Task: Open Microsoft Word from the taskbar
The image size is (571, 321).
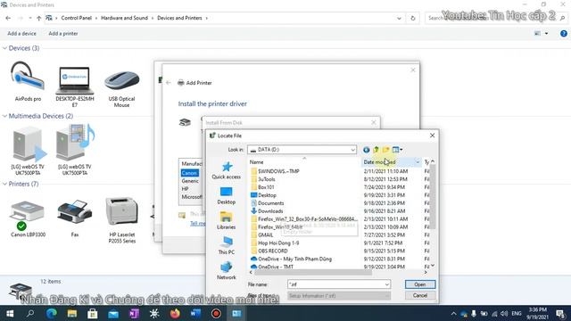Action: pyautogui.click(x=195, y=313)
